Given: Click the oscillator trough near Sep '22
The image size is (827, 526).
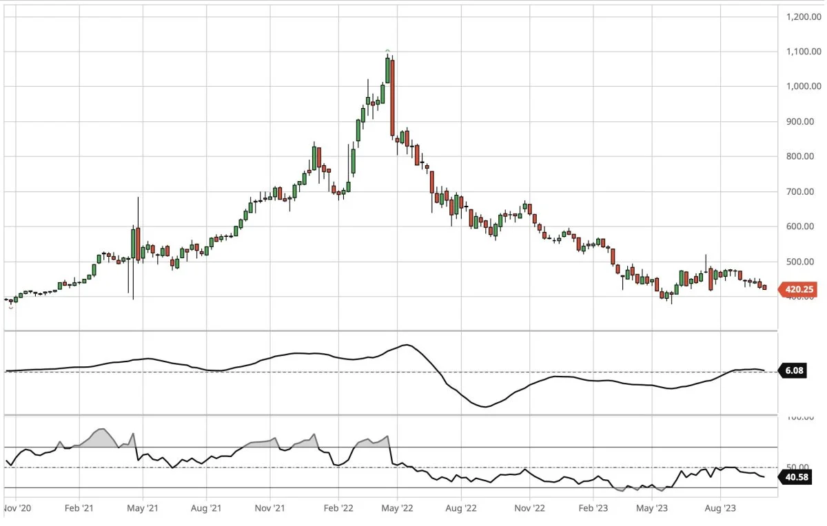Looking at the screenshot, I should click(486, 406).
